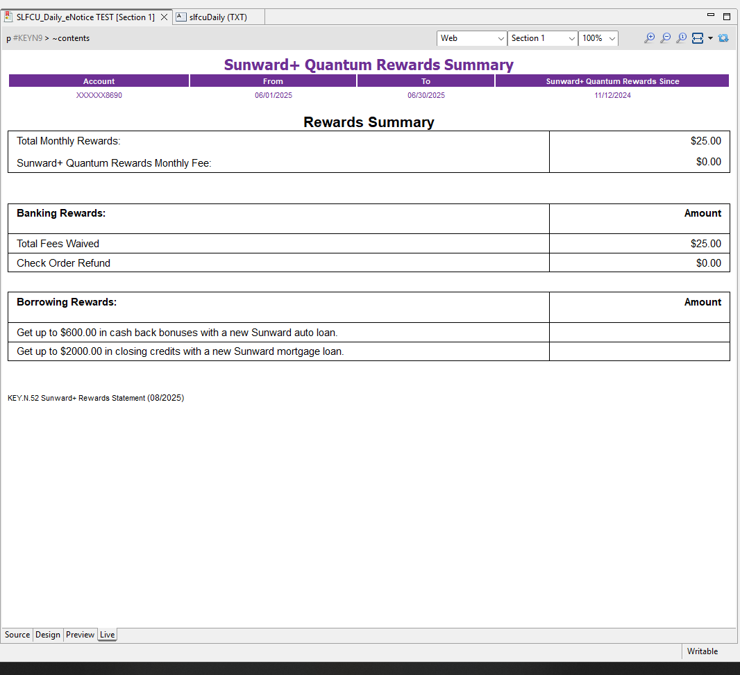
Task: Click the zoom in magnifier icon
Action: 649,38
